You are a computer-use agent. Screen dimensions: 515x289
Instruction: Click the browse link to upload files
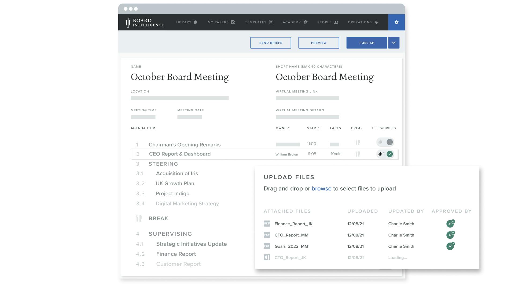coord(322,188)
